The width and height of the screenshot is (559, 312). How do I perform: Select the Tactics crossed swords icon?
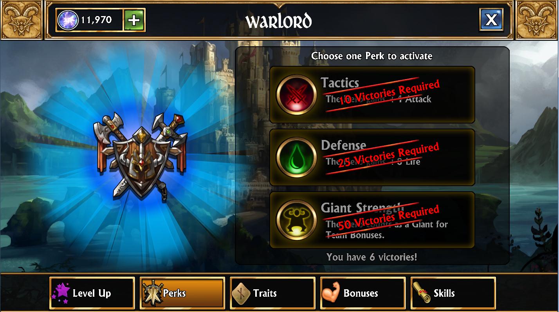point(296,94)
